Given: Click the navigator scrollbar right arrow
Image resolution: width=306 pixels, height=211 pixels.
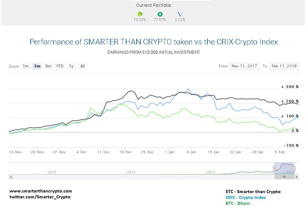Looking at the screenshot, I should (x=296, y=177).
